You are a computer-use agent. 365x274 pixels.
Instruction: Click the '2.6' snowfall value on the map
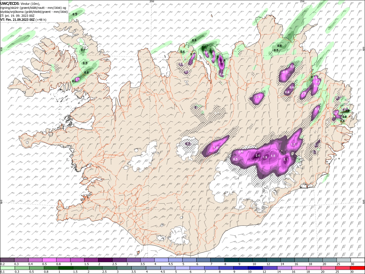[258, 156]
